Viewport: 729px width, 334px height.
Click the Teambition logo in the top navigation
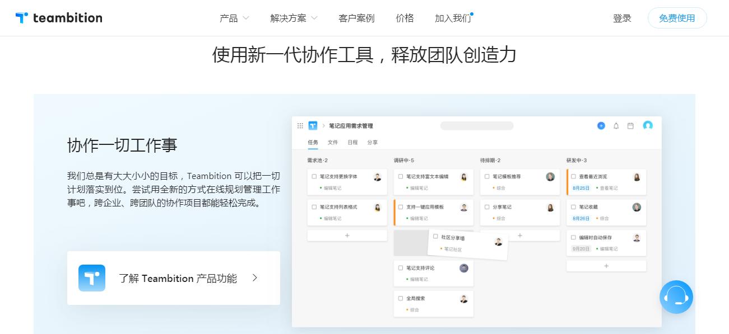[x=58, y=17]
